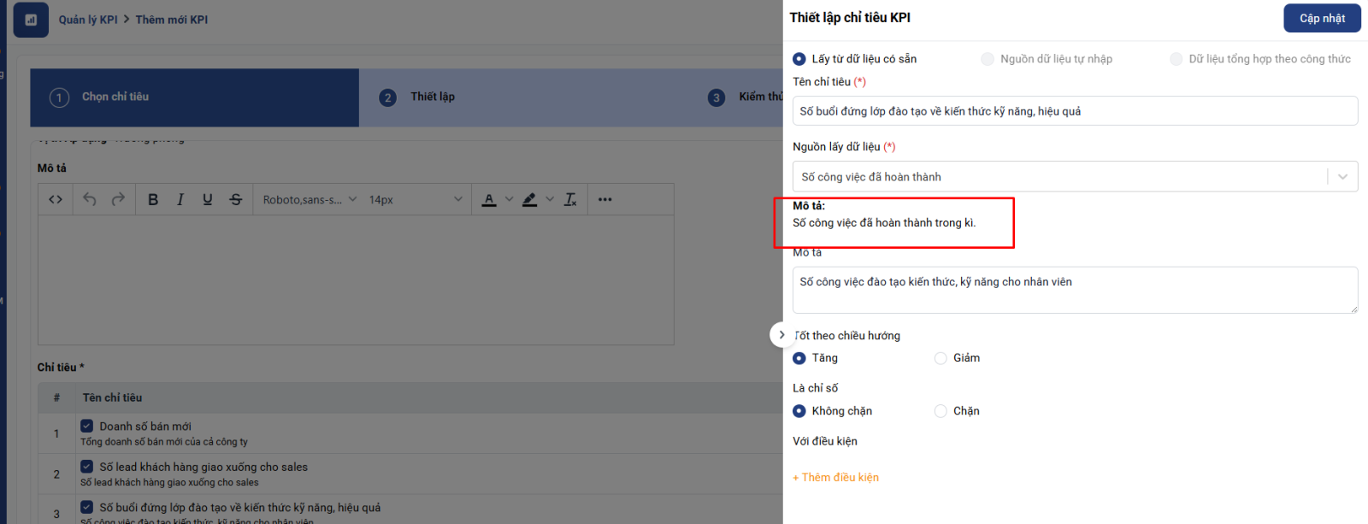The height and width of the screenshot is (524, 1368).
Task: Go to the 'Thiết lập' step tab
Action: coord(432,97)
